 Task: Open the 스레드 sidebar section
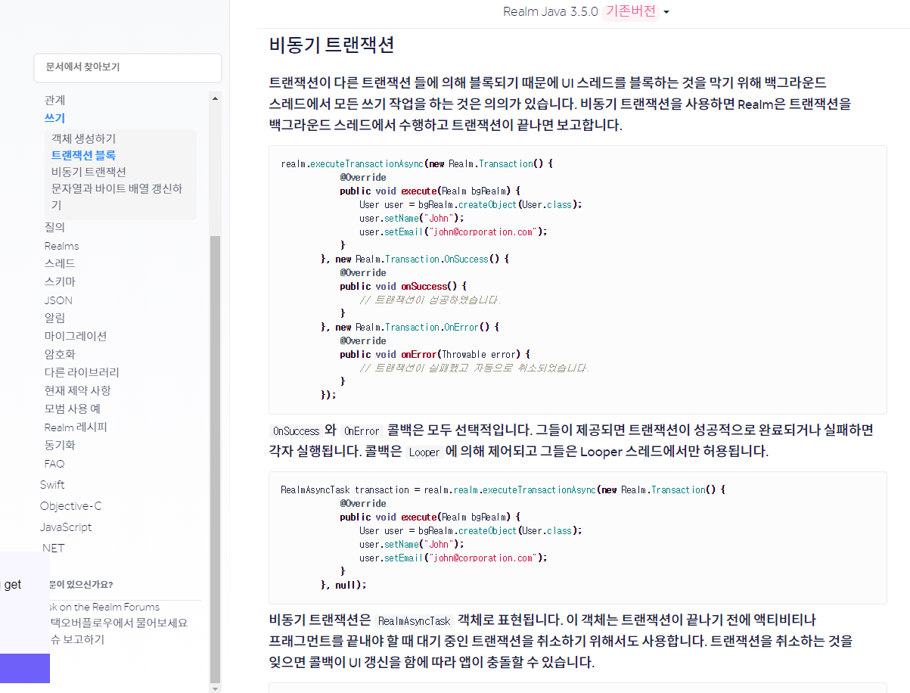click(61, 263)
